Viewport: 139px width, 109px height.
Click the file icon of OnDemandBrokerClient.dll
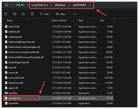click(x=6, y=42)
